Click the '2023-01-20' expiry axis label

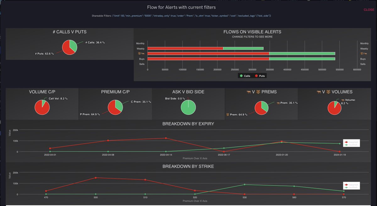(282, 155)
